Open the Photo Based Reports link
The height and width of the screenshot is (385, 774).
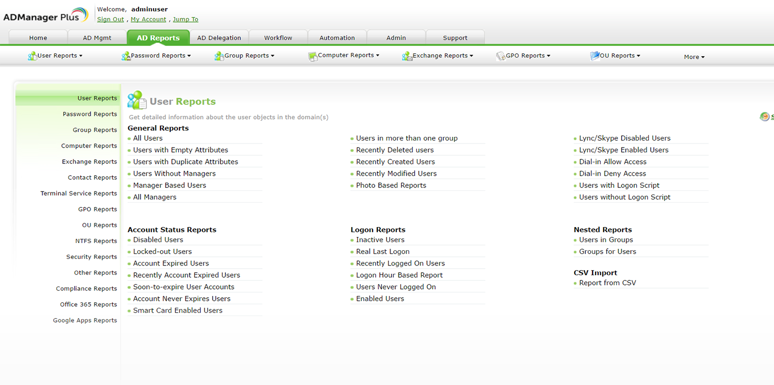391,185
